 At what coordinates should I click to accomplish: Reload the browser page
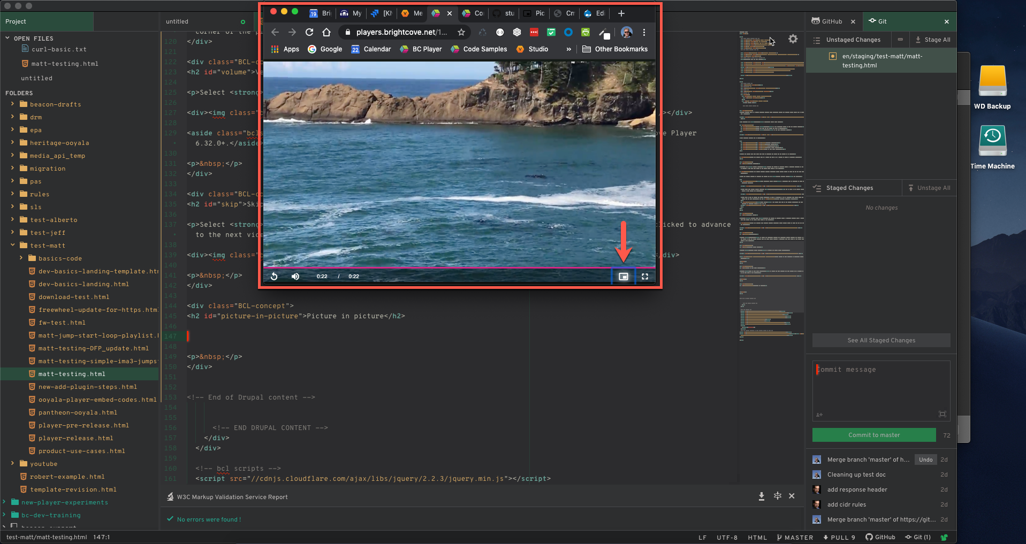coord(309,32)
